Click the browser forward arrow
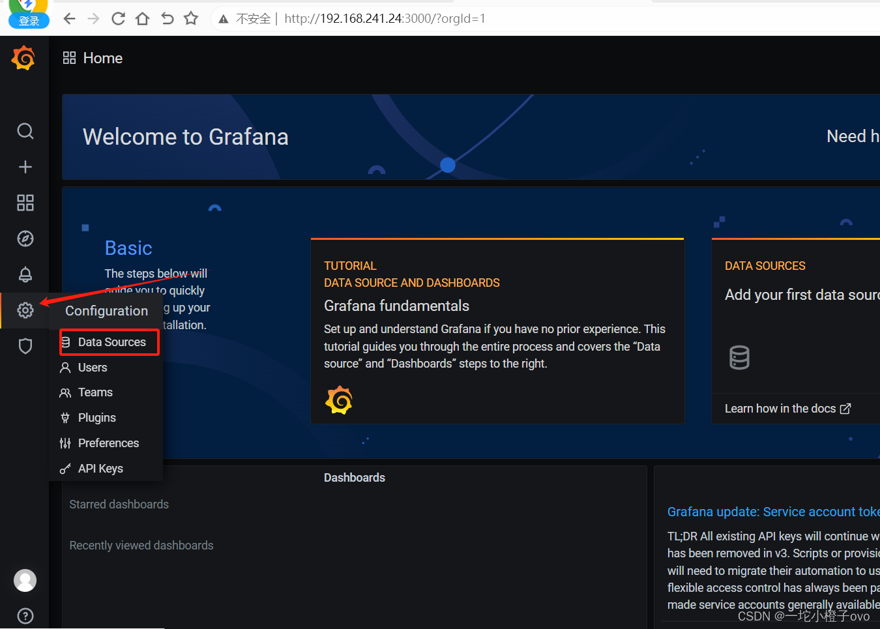 (94, 18)
